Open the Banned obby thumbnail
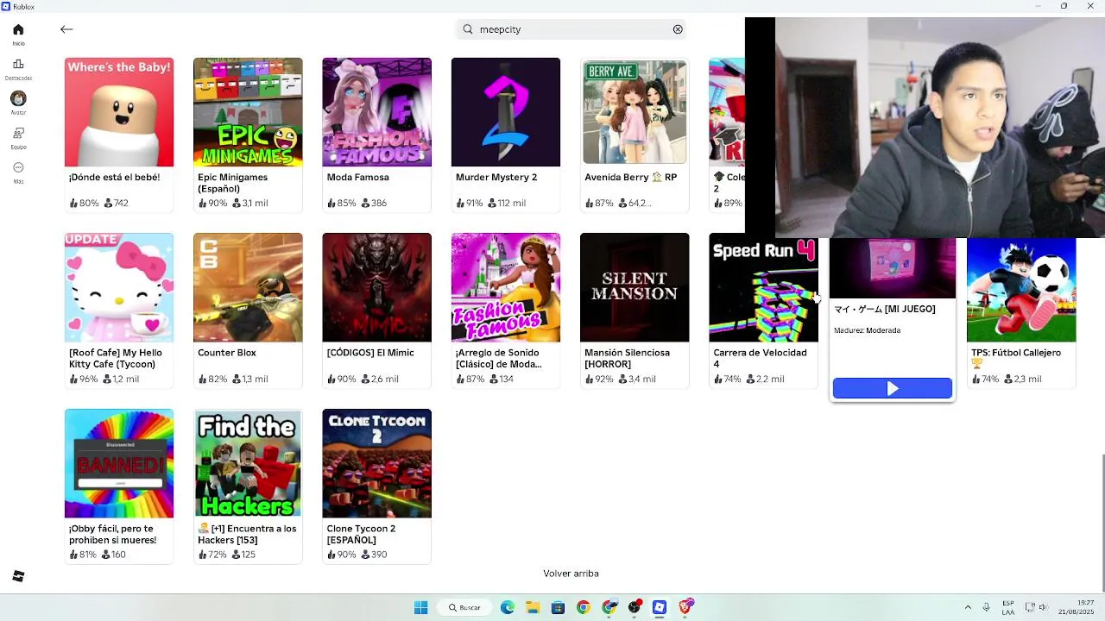The width and height of the screenshot is (1105, 621). (x=119, y=463)
